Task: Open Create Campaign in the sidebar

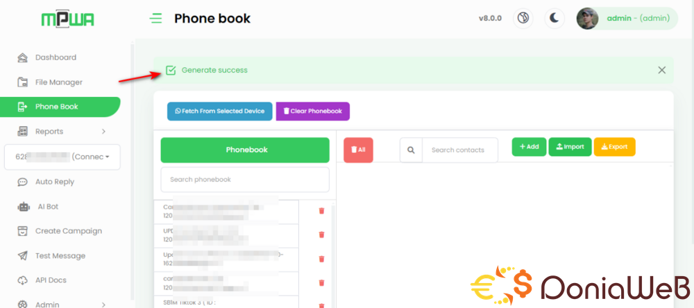Action: (69, 230)
